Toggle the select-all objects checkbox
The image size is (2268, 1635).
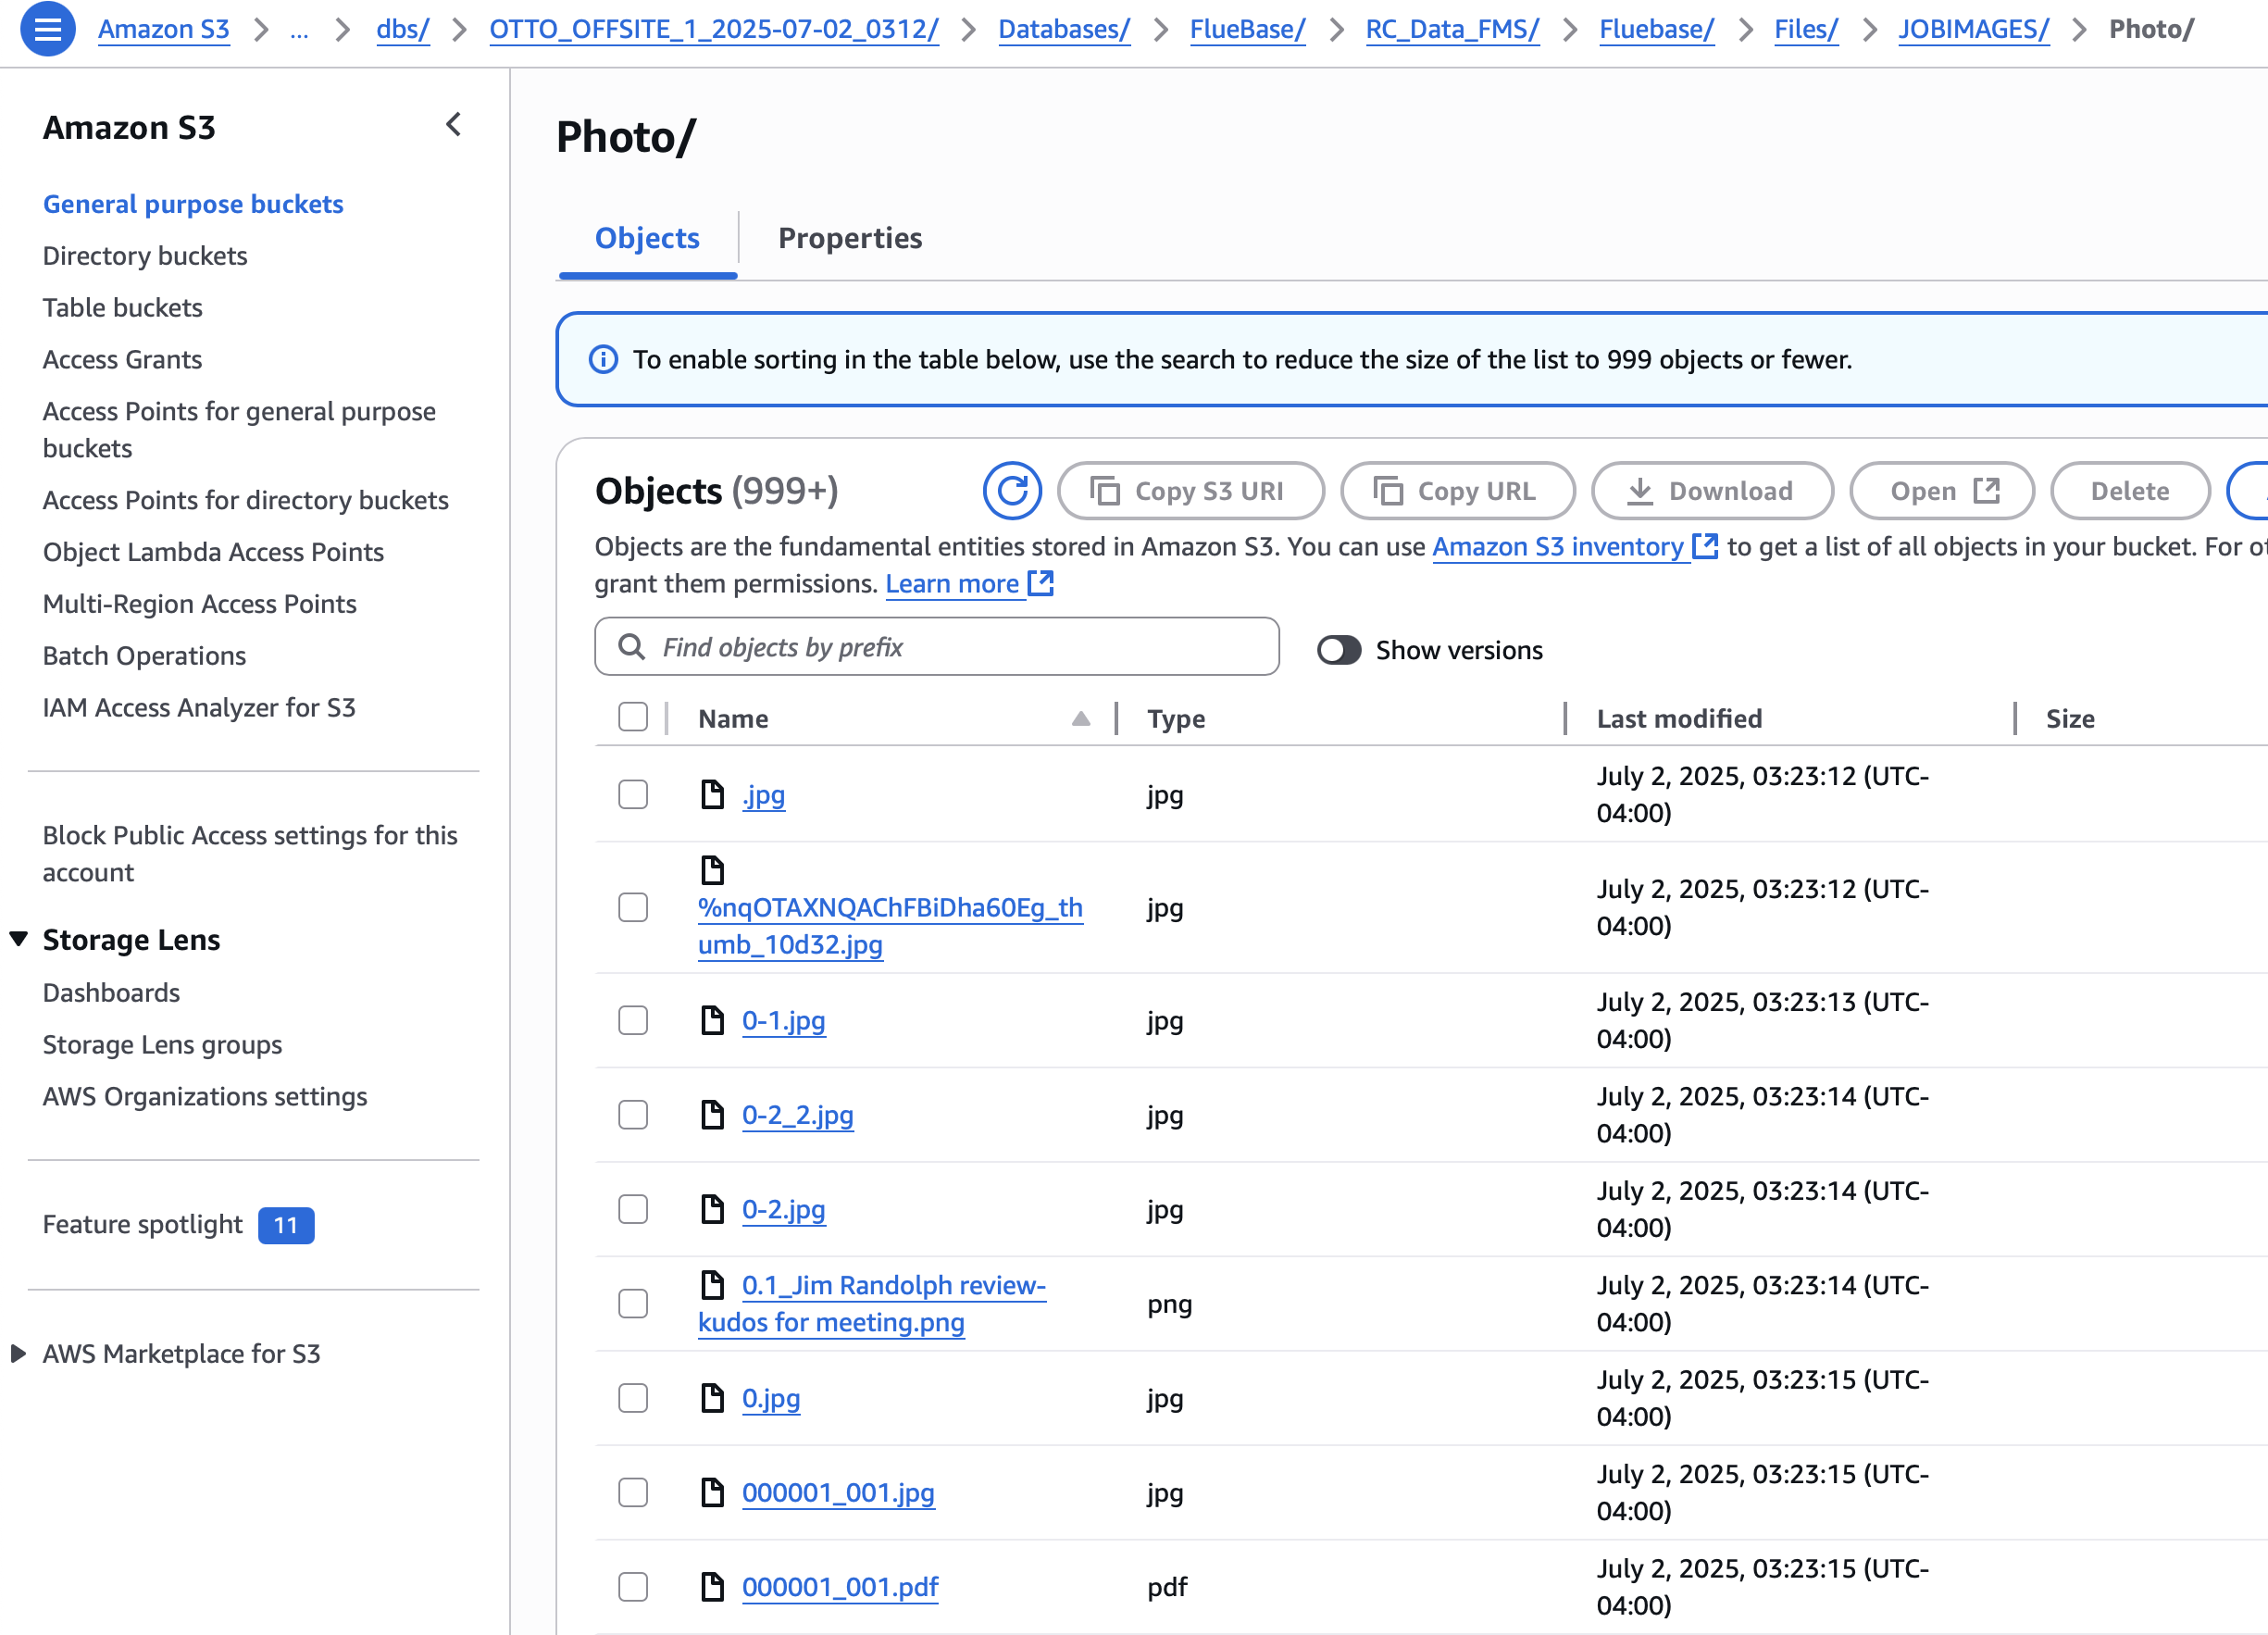[x=633, y=717]
